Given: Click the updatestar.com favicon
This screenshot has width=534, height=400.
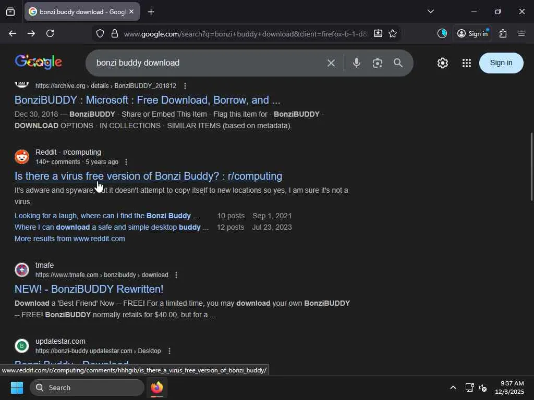Looking at the screenshot, I should pos(22,346).
